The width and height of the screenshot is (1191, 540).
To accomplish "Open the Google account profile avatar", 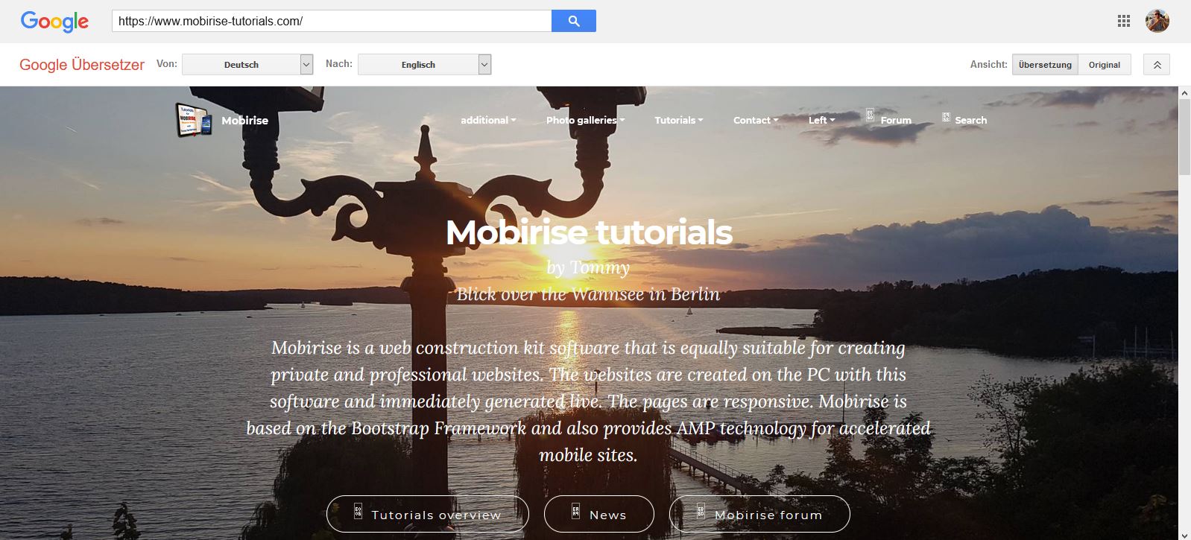I will tap(1157, 21).
